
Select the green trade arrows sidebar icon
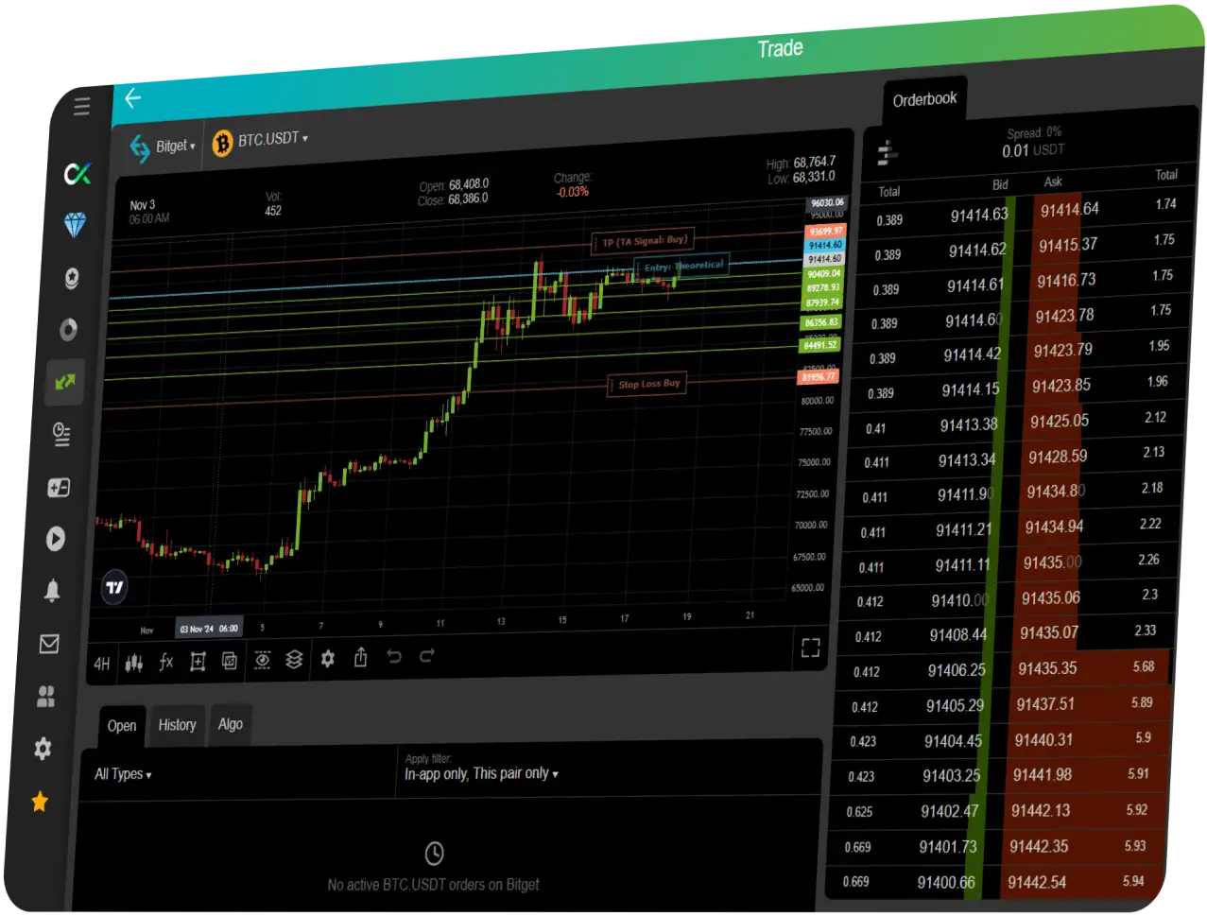coord(63,382)
